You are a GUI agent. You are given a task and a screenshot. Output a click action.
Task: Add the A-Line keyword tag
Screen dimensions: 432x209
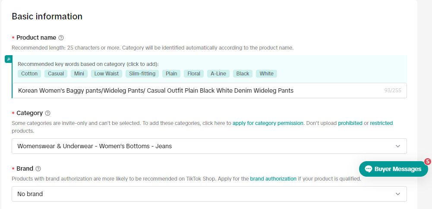[x=218, y=74]
